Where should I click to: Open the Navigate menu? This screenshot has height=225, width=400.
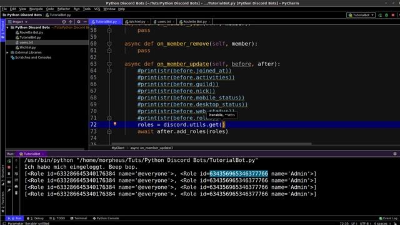[x=36, y=9]
